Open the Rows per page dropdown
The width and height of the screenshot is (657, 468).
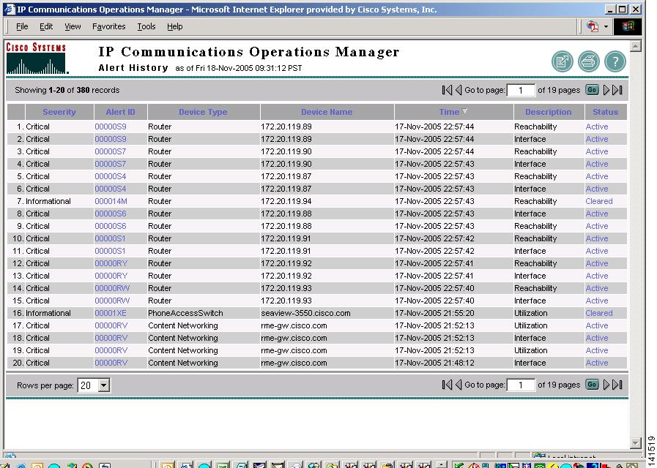pyautogui.click(x=94, y=385)
